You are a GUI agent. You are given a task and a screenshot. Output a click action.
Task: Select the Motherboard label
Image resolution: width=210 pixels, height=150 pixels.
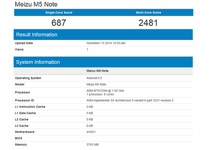(x=25, y=132)
